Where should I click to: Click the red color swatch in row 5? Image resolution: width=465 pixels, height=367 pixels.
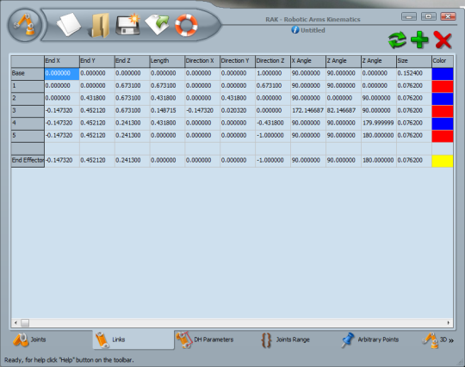click(x=443, y=136)
